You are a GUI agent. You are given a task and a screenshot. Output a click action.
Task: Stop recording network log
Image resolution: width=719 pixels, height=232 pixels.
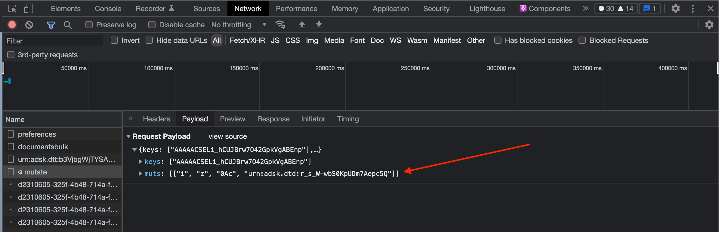pos(12,25)
